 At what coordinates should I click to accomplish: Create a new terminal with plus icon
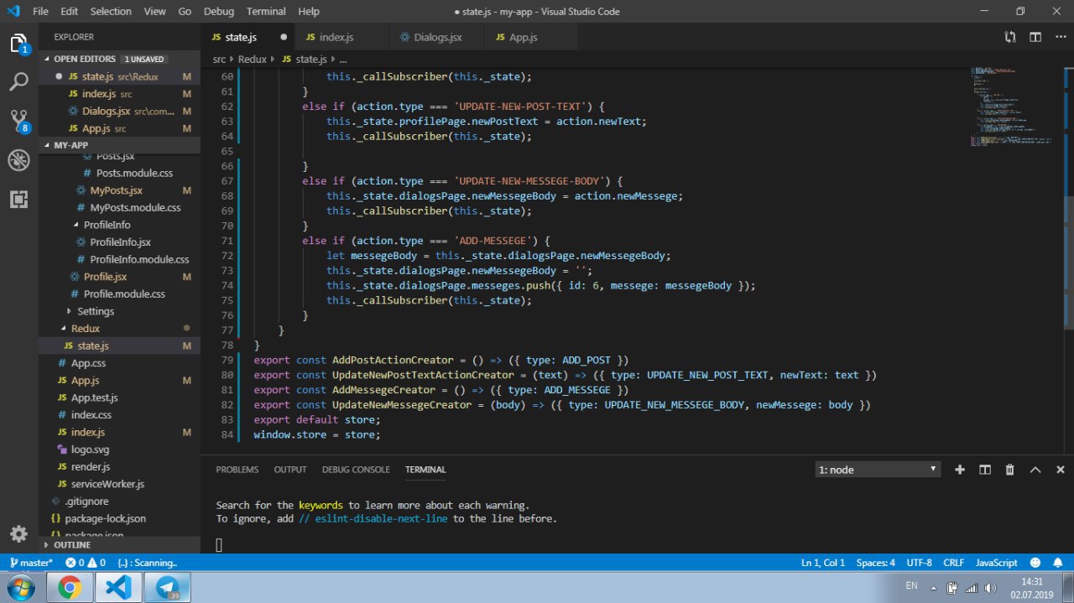[x=960, y=470]
